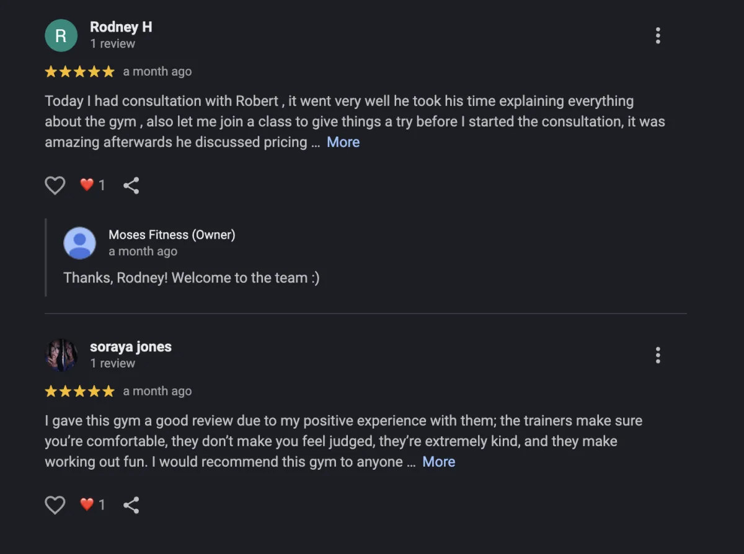Open Rodney H's profile name link
The height and width of the screenshot is (554, 744).
[x=121, y=27]
